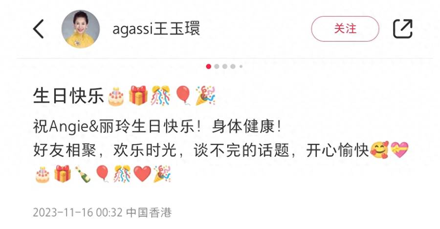Click the birthday cake emoji in title
The image size is (440, 229).
coord(116,96)
